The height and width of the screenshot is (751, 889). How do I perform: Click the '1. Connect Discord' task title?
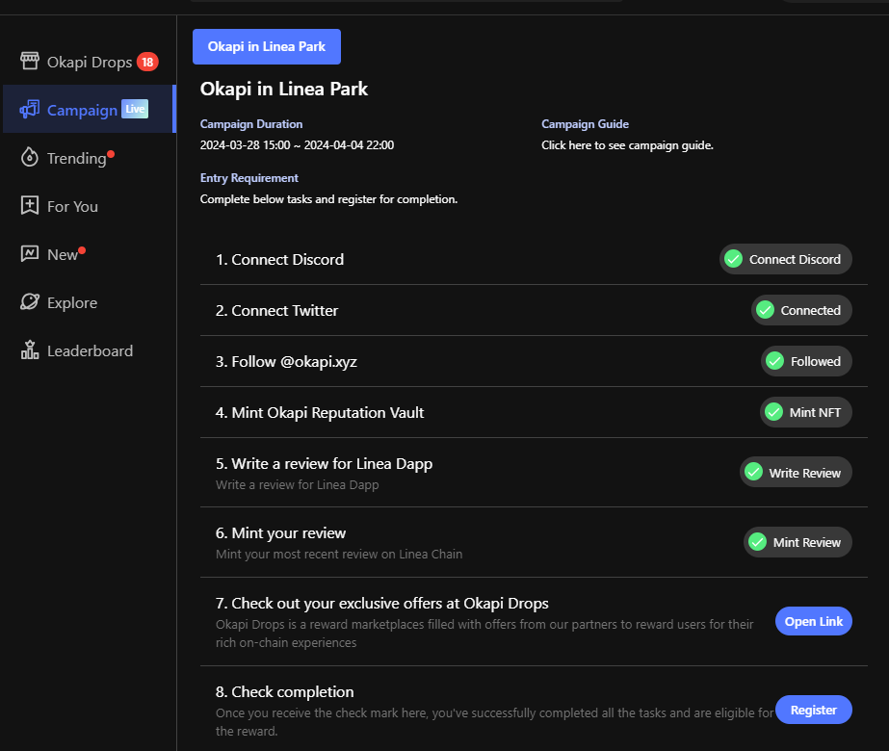(x=279, y=259)
